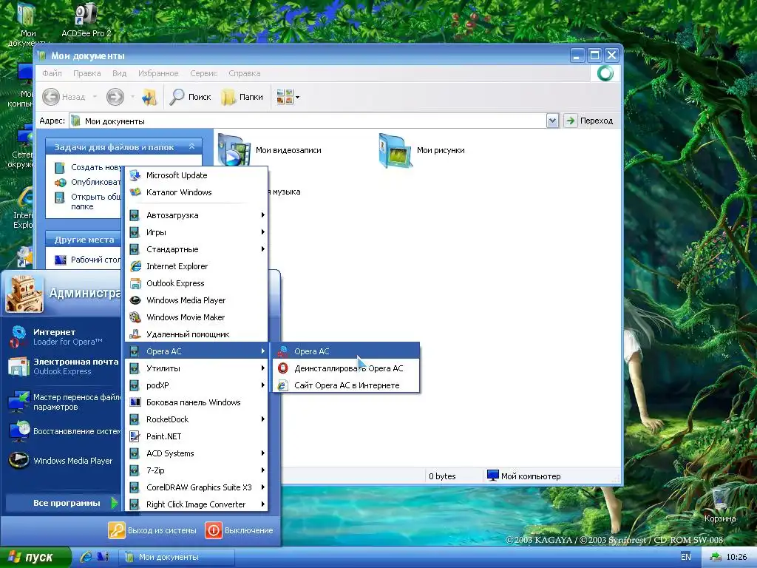Select the Корзина recycle bin icon
This screenshot has height=568, width=757.
720,506
